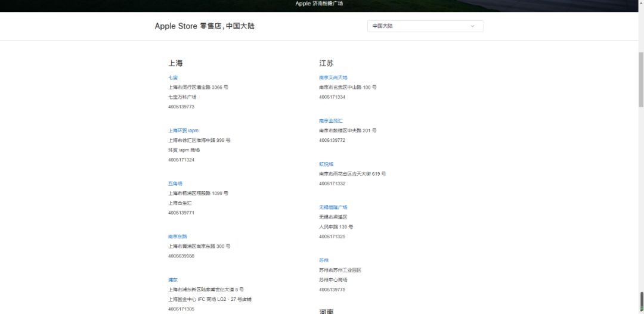Click the 苏州中心商场 text

333,279
